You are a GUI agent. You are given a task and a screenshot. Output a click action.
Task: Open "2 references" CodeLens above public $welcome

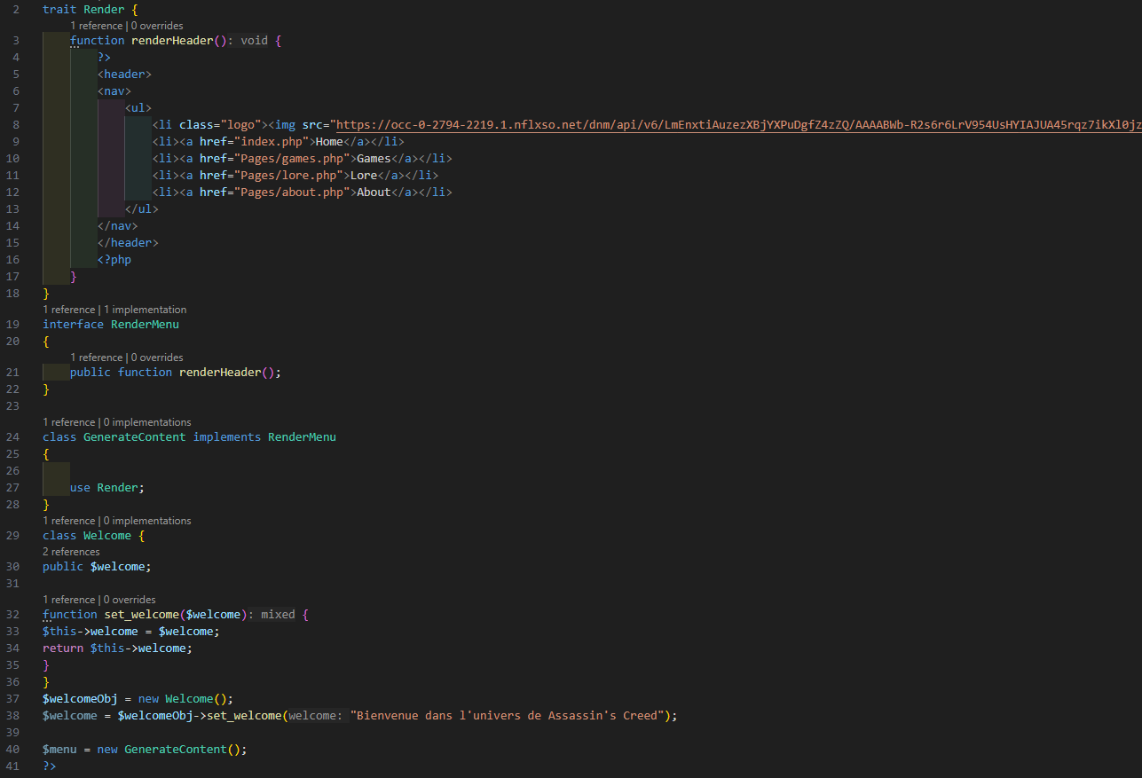[71, 552]
